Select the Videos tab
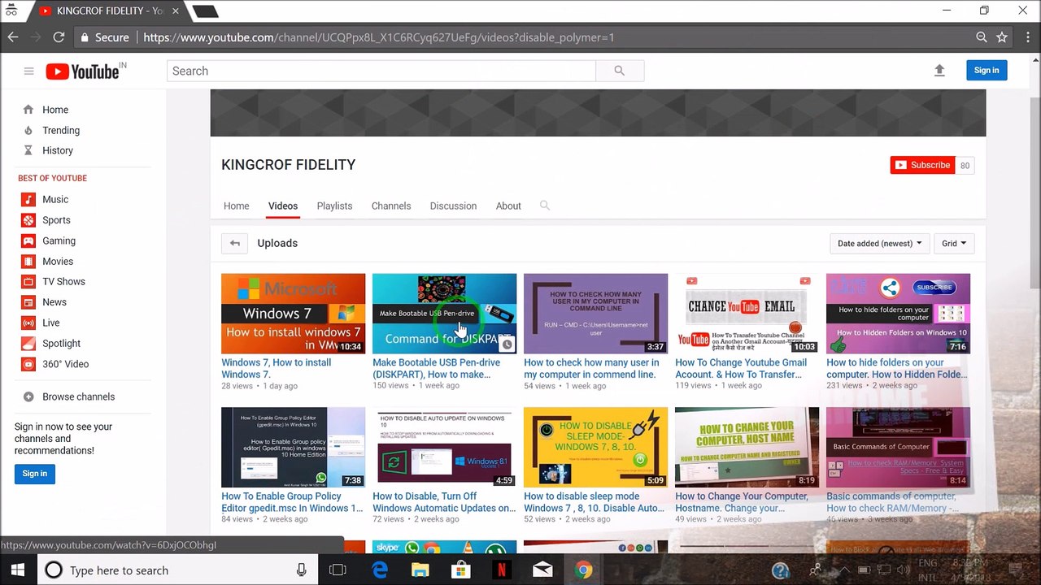Screen dimensions: 1041x585 pyautogui.click(x=283, y=206)
